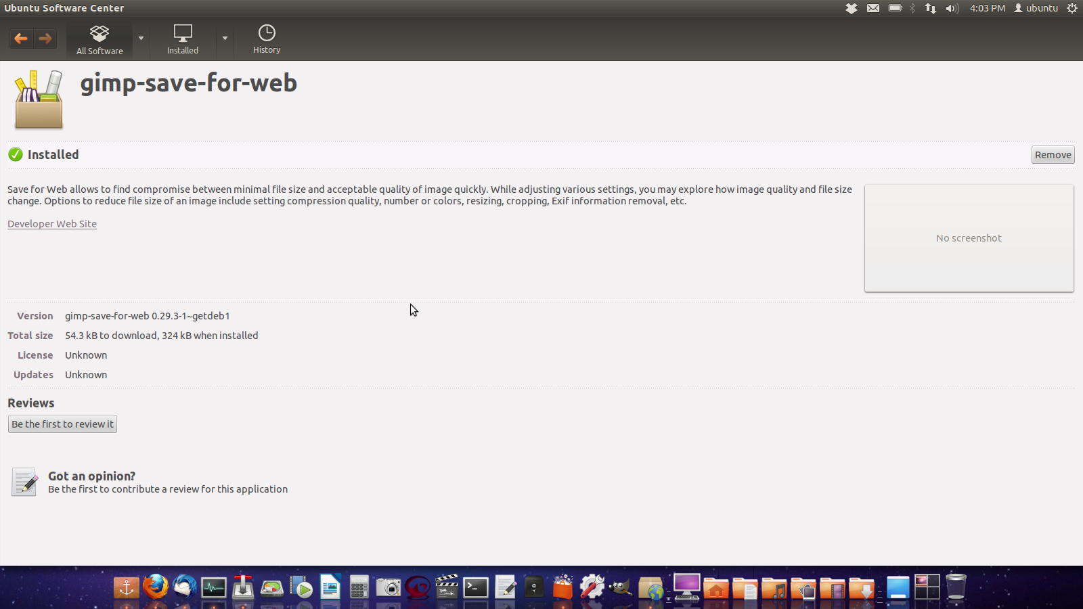Open the ubuntu user menu
The image size is (1083, 609).
pyautogui.click(x=1036, y=8)
